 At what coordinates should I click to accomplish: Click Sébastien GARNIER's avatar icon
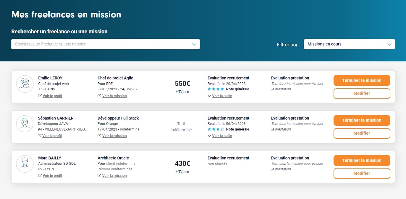tap(25, 124)
